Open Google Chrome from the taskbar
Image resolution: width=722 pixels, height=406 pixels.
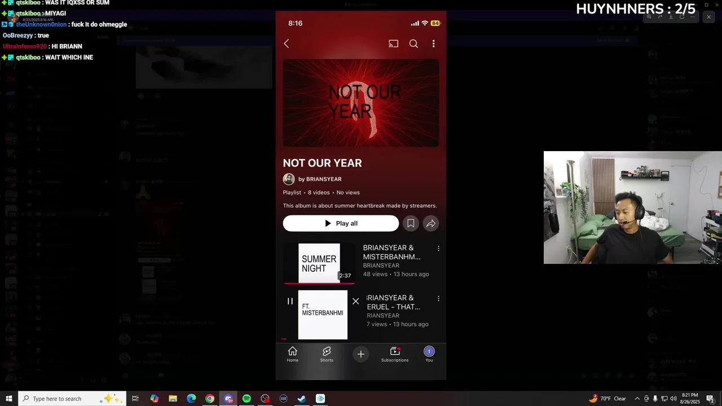210,399
